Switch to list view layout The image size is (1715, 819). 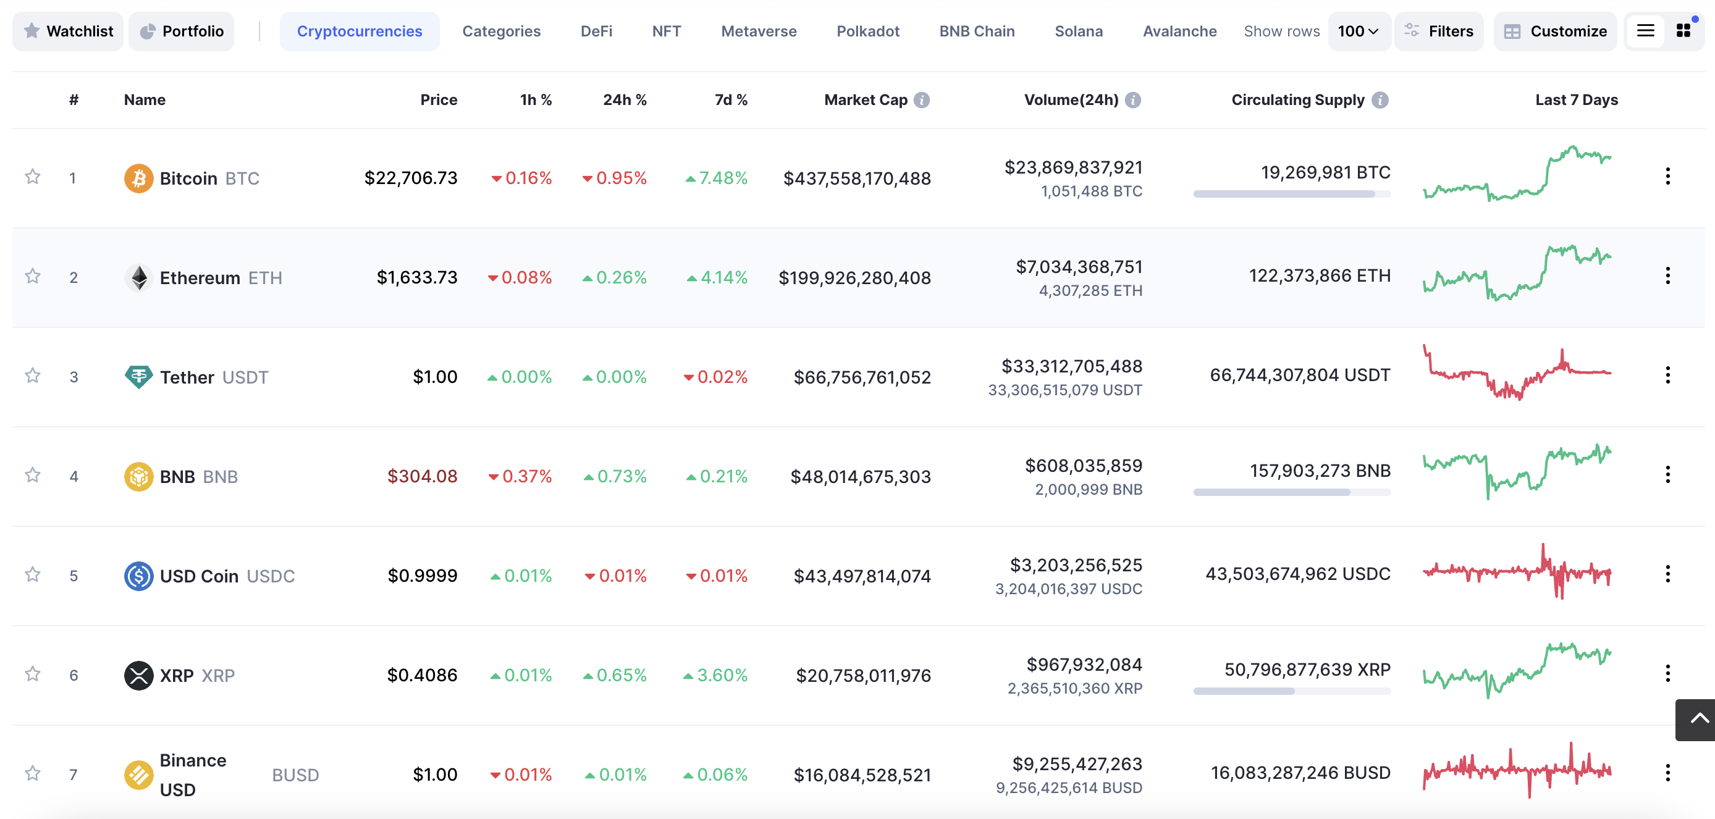1645,31
